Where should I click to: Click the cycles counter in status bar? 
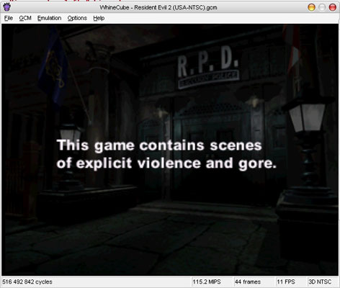(x=27, y=282)
